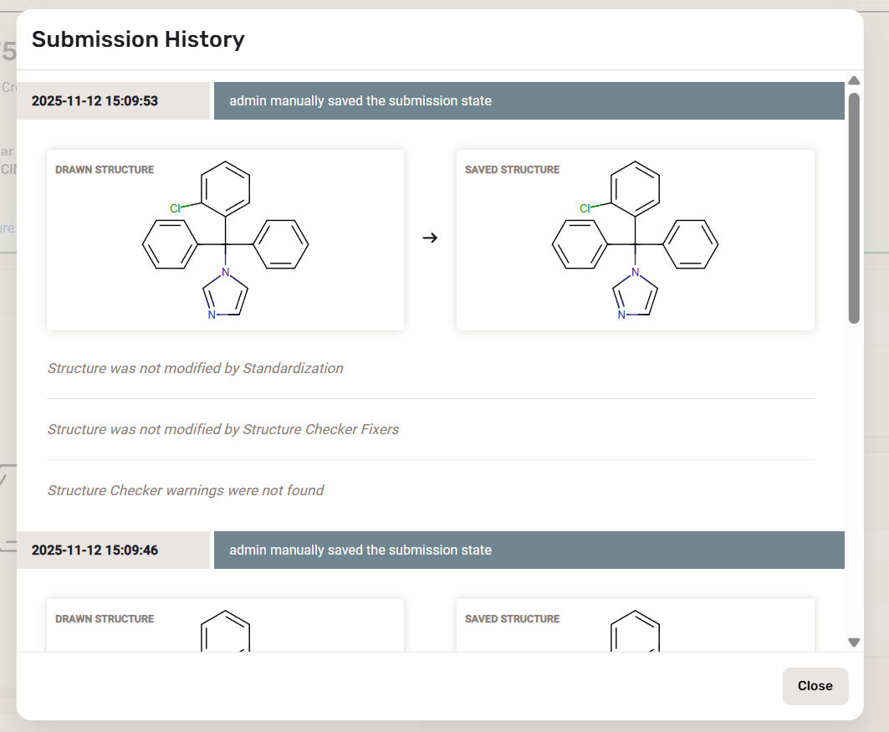Open the drawn structure preview in the 15:09:46 entry
This screenshot has height=732, width=889.
tap(225, 626)
